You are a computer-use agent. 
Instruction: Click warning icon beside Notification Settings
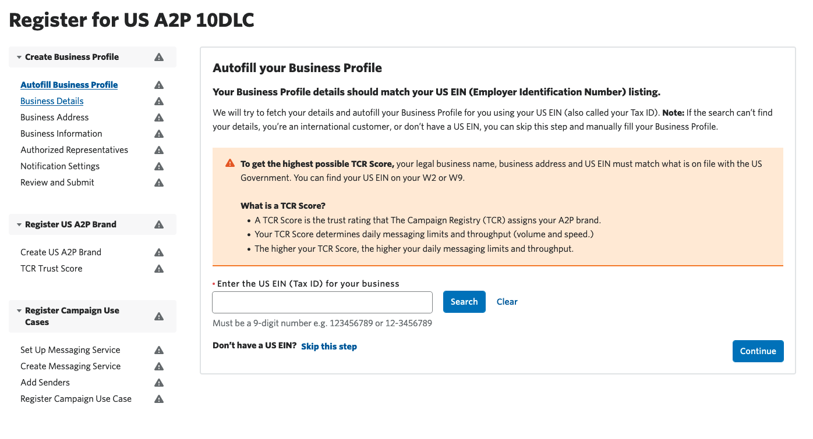(x=158, y=166)
